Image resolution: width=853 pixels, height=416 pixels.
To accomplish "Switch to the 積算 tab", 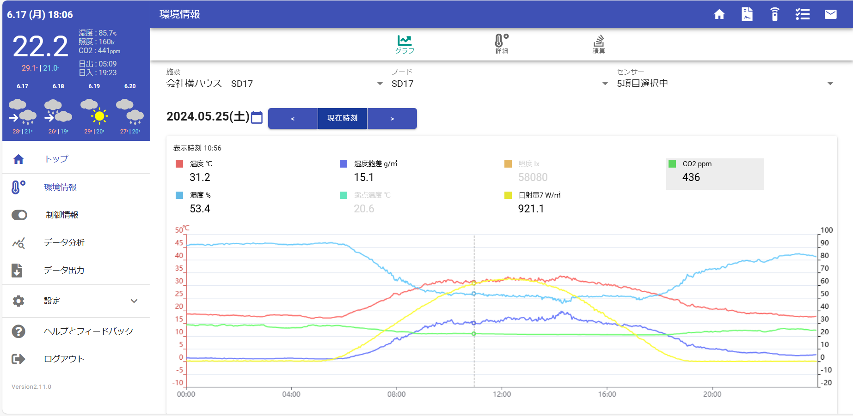I will click(x=599, y=44).
